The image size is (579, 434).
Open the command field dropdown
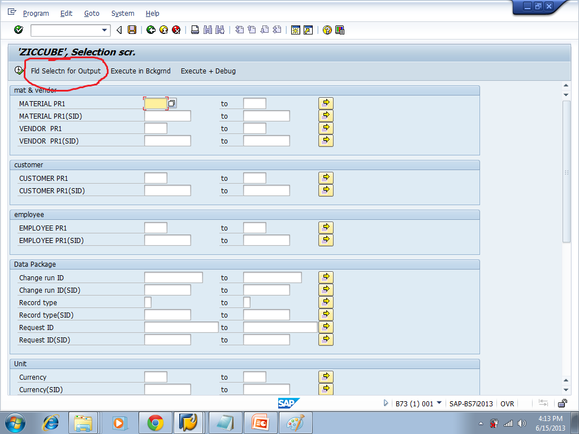coord(103,30)
